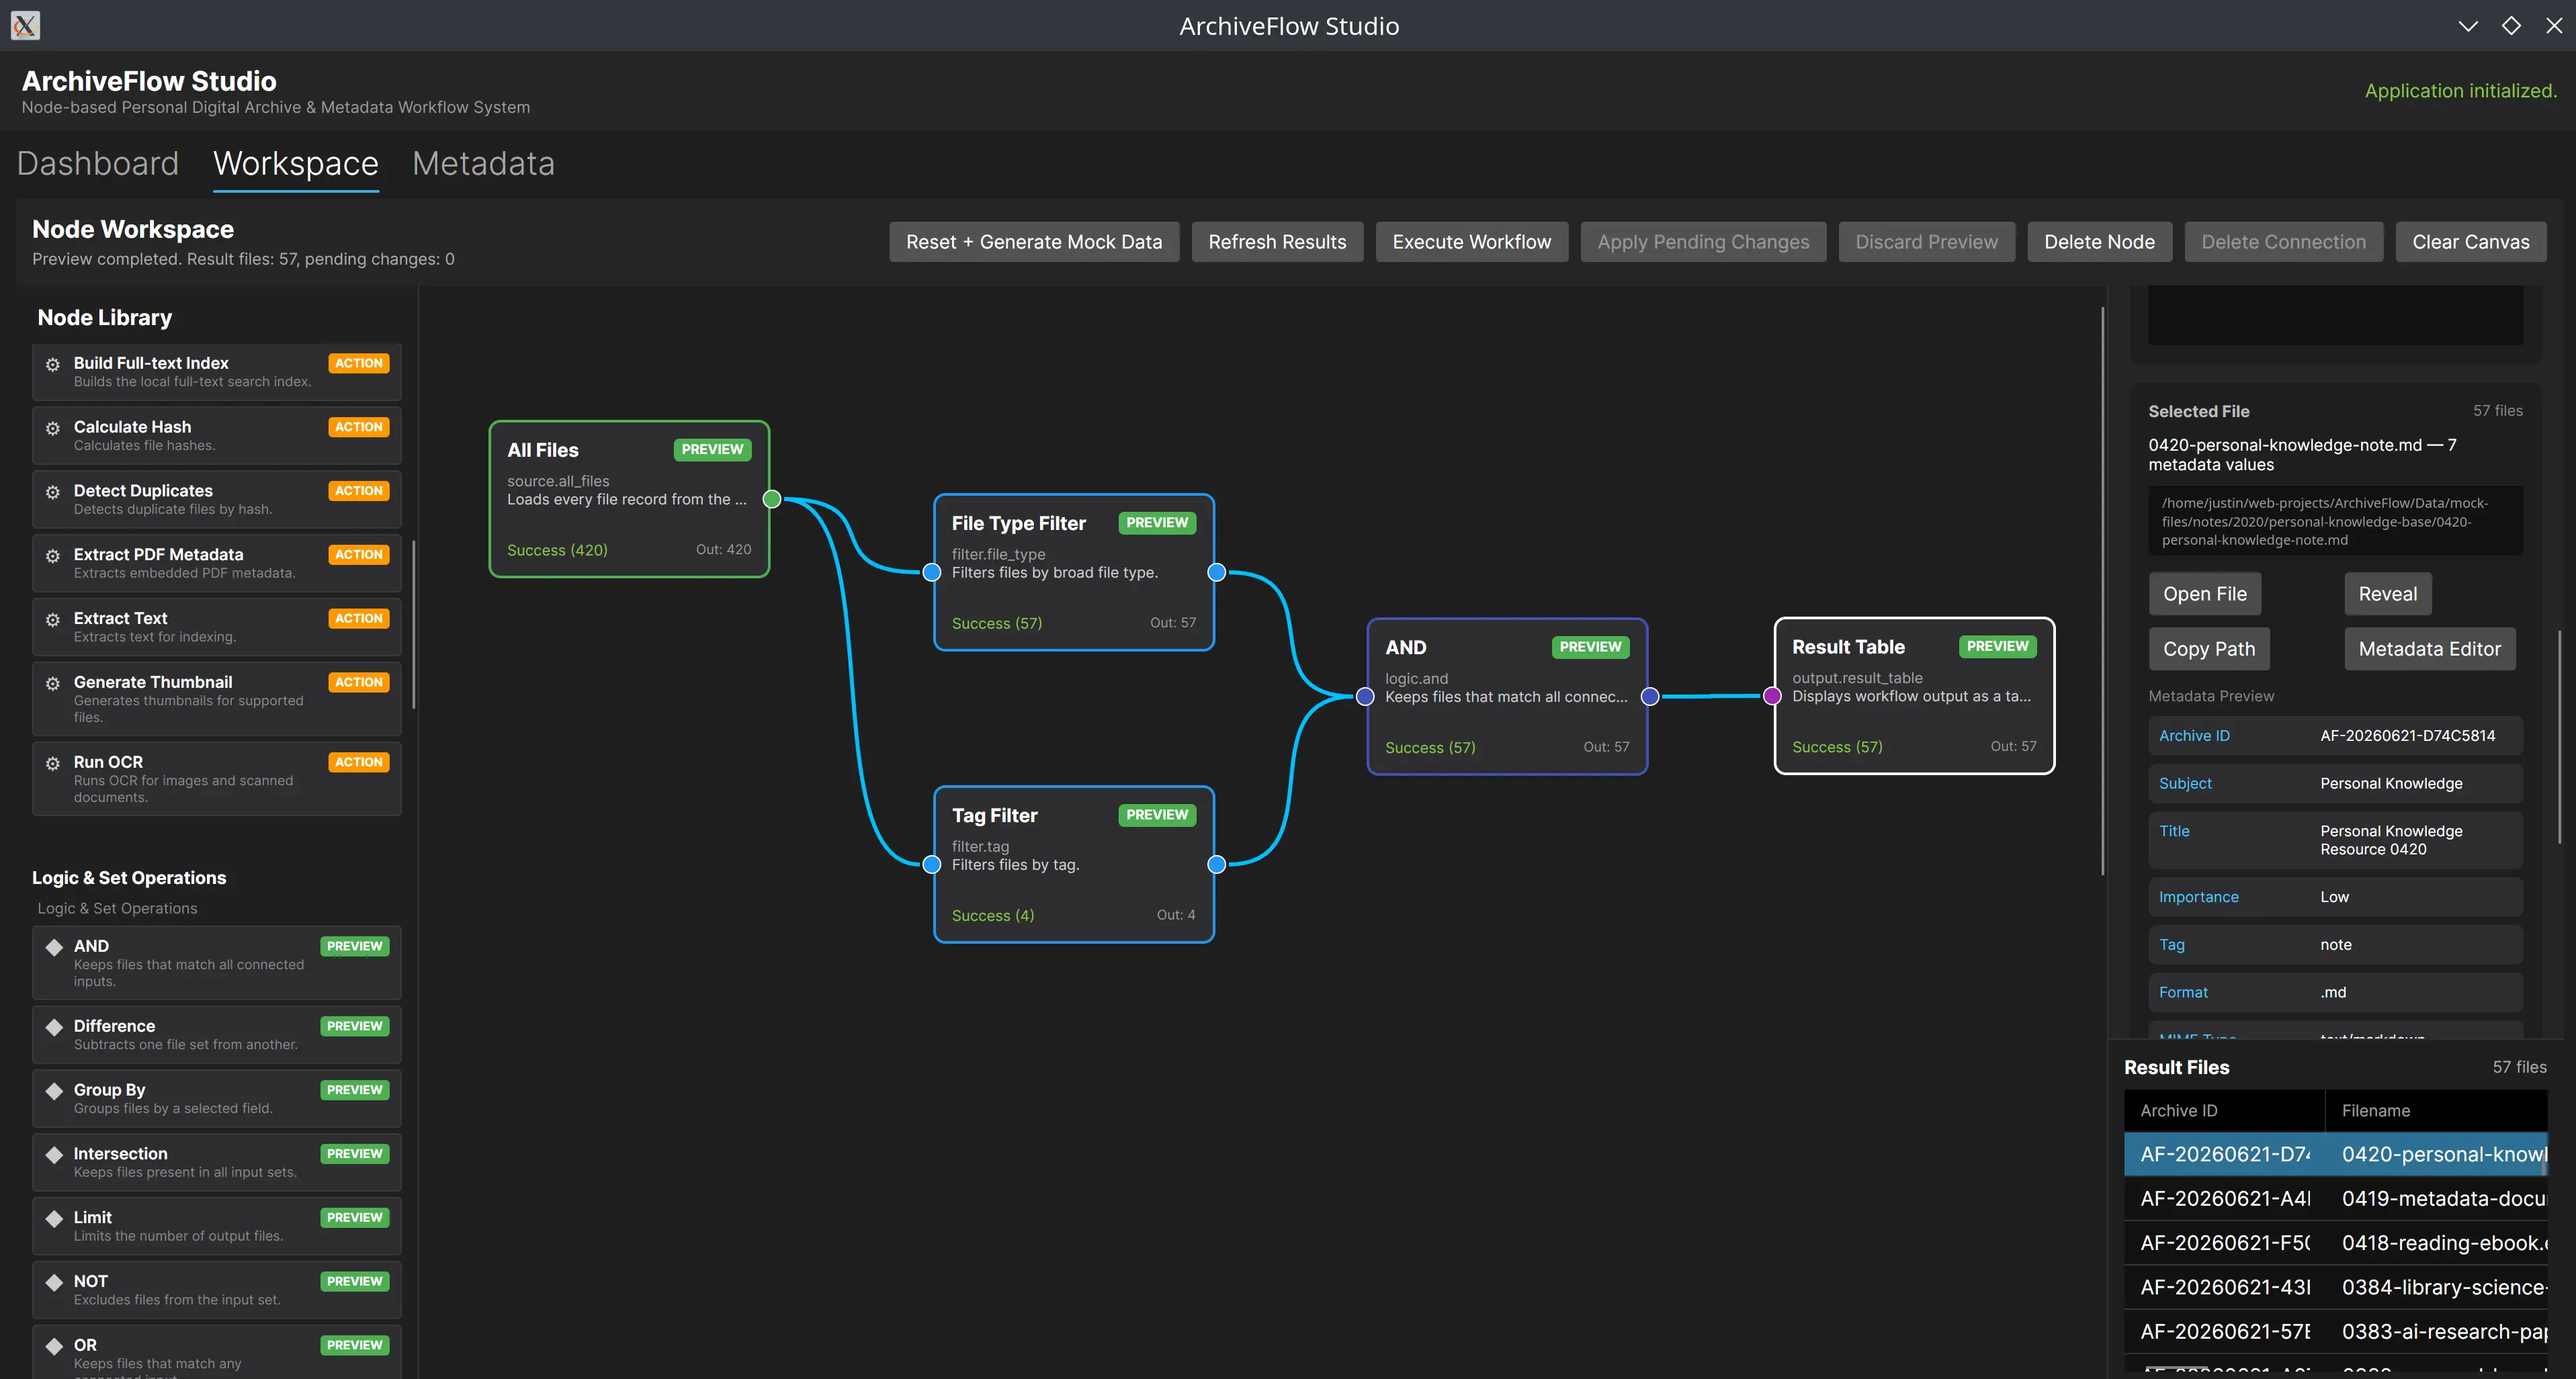Click the Reveal button
Image resolution: width=2576 pixels, height=1379 pixels.
pos(2387,594)
